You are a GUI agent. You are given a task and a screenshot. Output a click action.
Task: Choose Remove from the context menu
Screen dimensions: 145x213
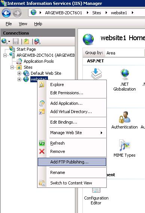pyautogui.click(x=72, y=151)
